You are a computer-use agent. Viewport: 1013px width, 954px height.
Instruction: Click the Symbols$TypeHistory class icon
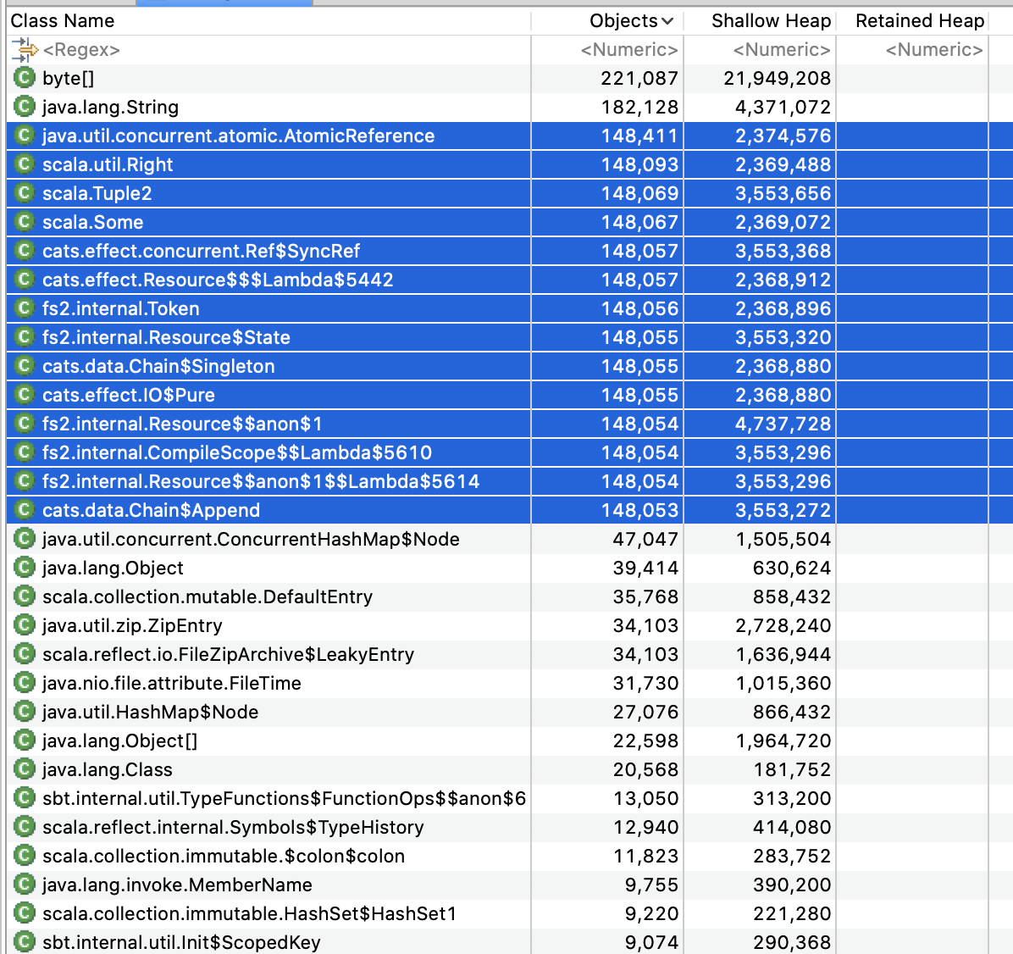[25, 827]
